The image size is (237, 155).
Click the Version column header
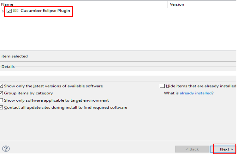point(177,4)
